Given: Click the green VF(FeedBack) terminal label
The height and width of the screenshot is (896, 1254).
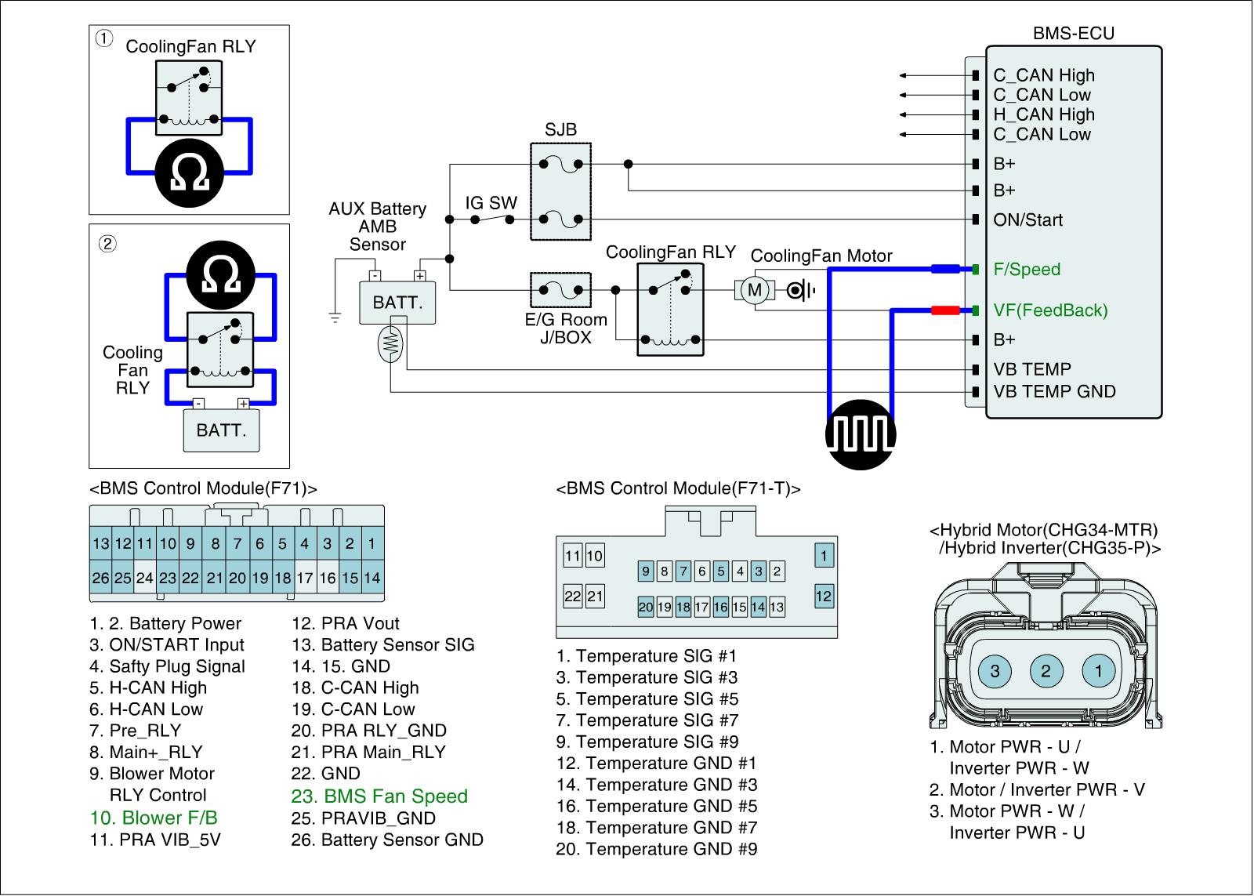Looking at the screenshot, I should (1050, 310).
